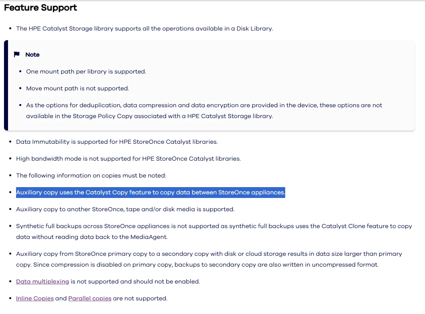Image resolution: width=425 pixels, height=314 pixels.
Task: Click 'One mount path per library is supported.'
Action: tap(86, 71)
